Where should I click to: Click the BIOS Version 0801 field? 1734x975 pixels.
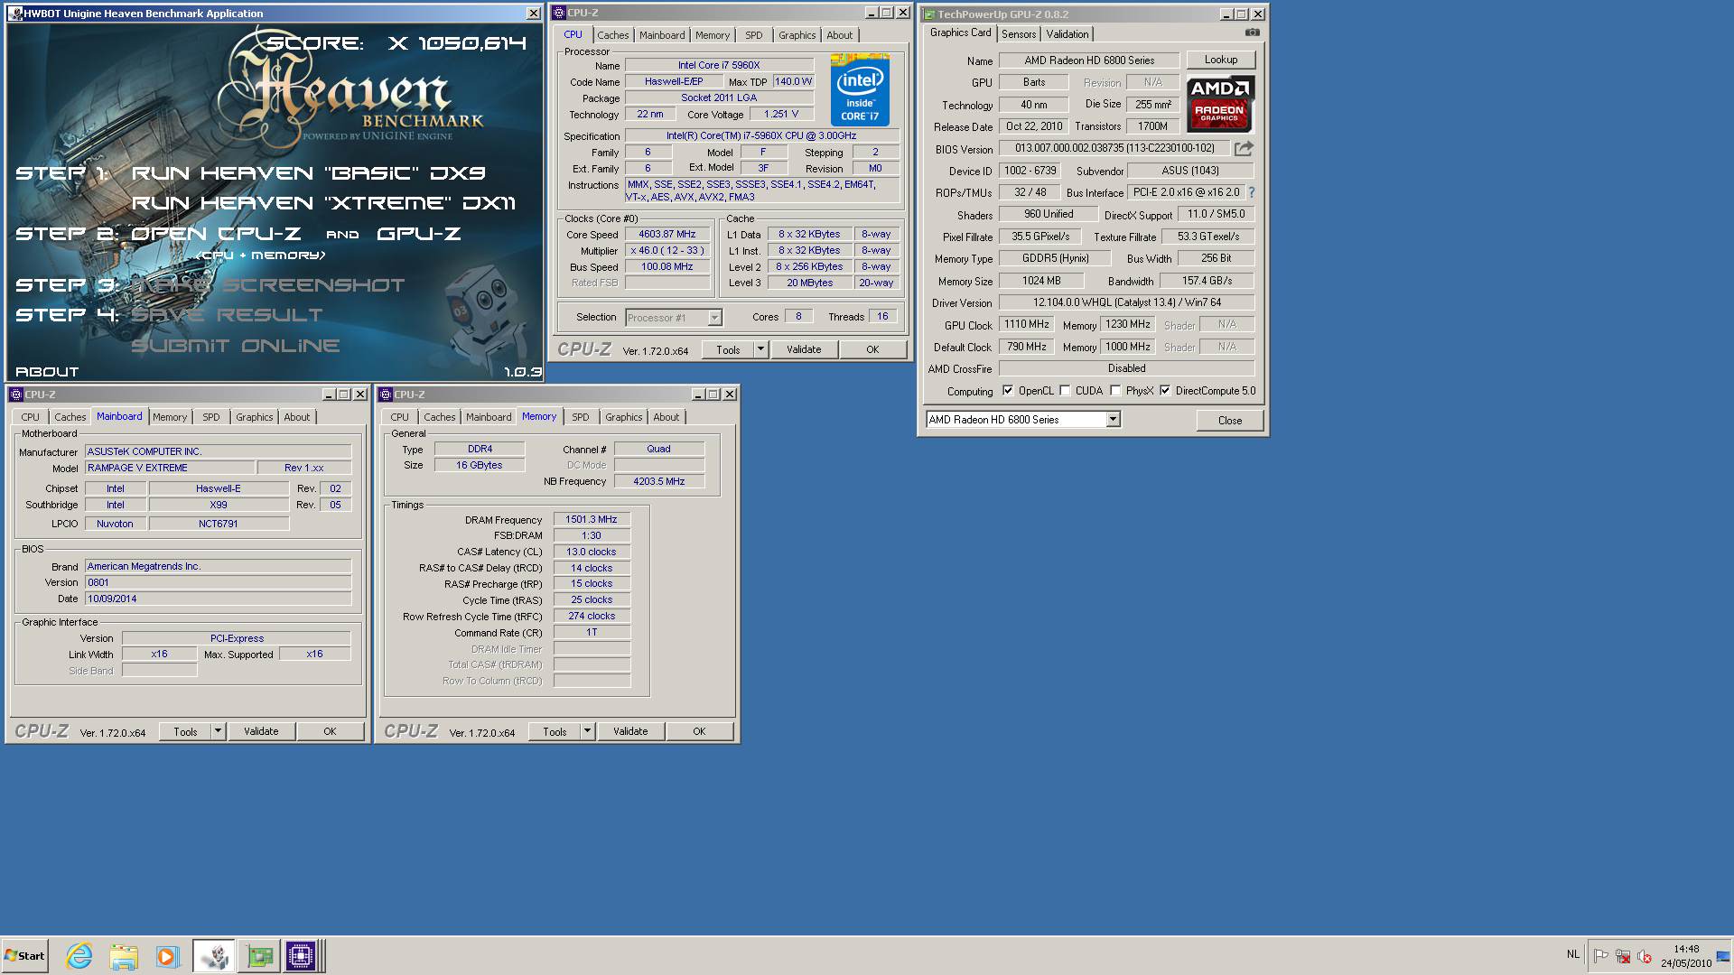point(218,582)
